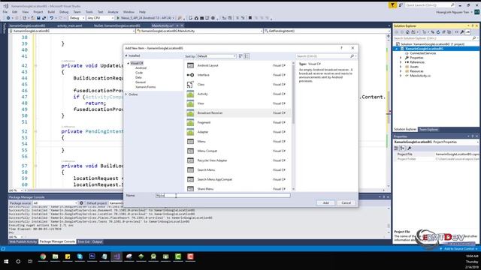Select the Data category
This screenshot has width=481, height=270.
click(138, 77)
